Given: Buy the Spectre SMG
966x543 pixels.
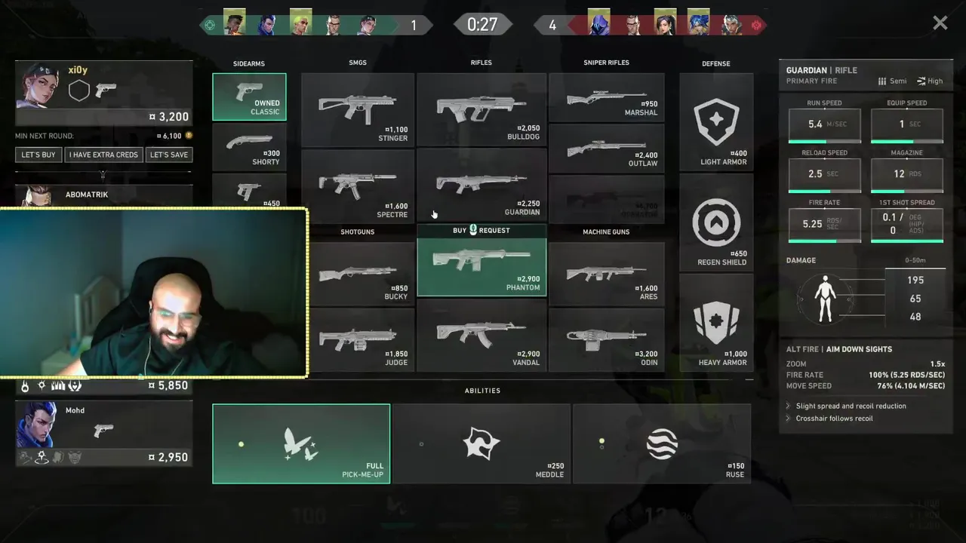Looking at the screenshot, I should tap(358, 185).
